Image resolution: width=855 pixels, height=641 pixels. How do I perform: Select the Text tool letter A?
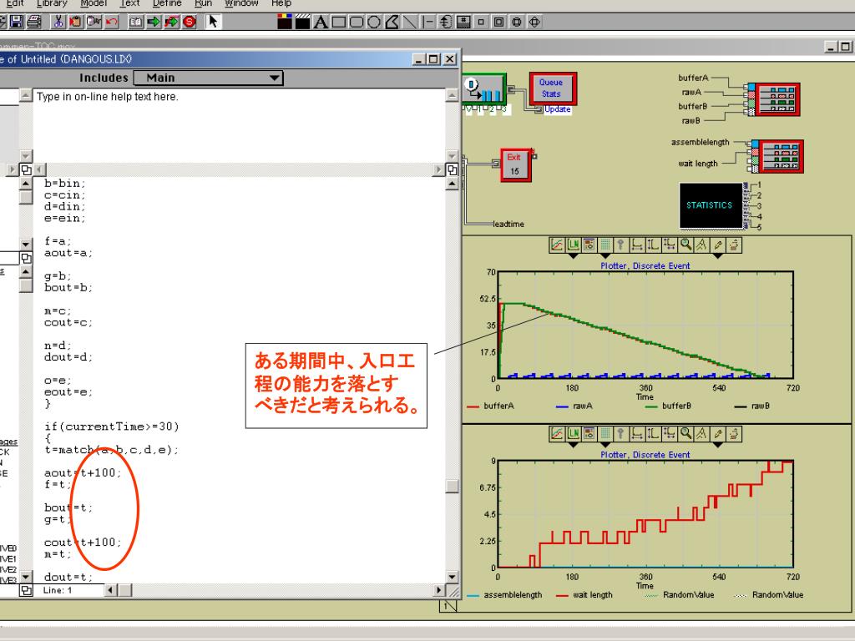point(321,23)
